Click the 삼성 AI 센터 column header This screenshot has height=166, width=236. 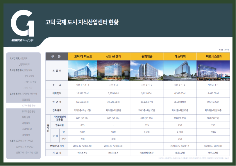pos(113,57)
